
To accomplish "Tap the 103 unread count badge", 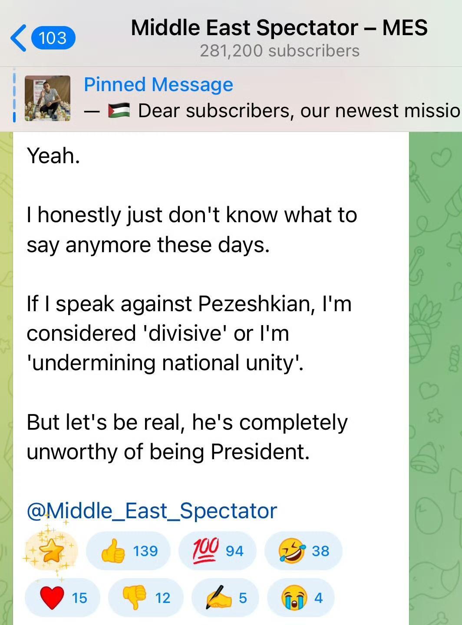I will point(53,38).
